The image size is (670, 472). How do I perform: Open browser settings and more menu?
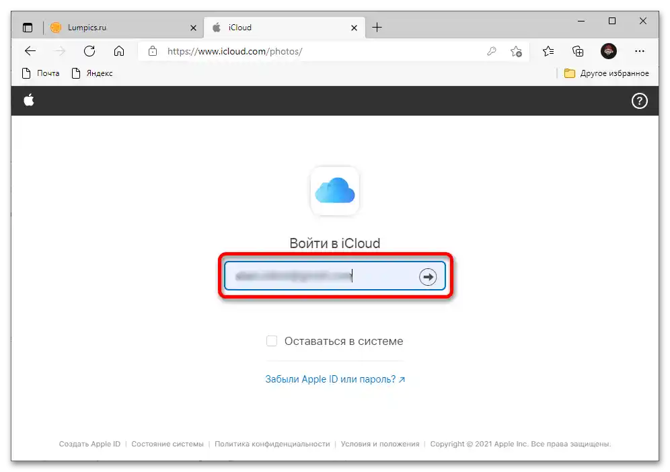[x=639, y=51]
